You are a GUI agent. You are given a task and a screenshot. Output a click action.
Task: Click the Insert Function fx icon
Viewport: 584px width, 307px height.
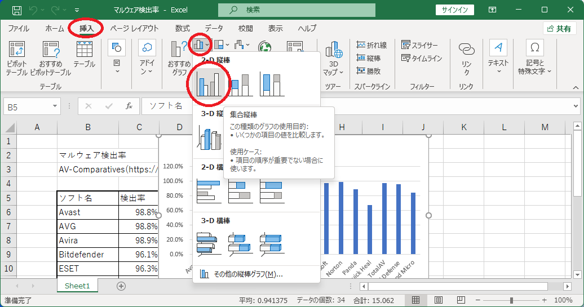(129, 106)
